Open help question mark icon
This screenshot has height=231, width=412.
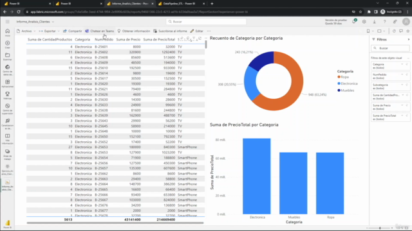click(384, 22)
